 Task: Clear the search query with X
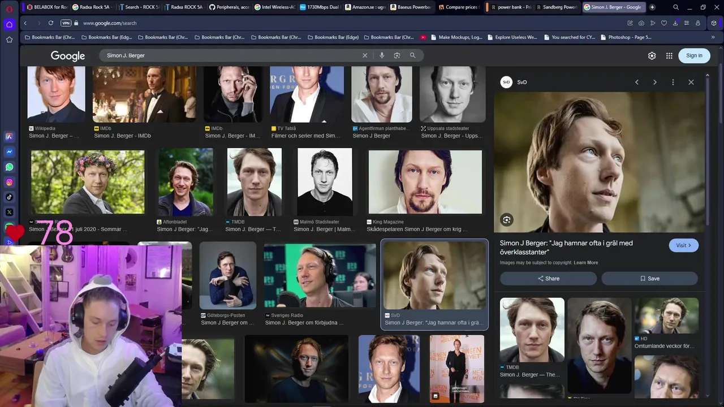365,55
